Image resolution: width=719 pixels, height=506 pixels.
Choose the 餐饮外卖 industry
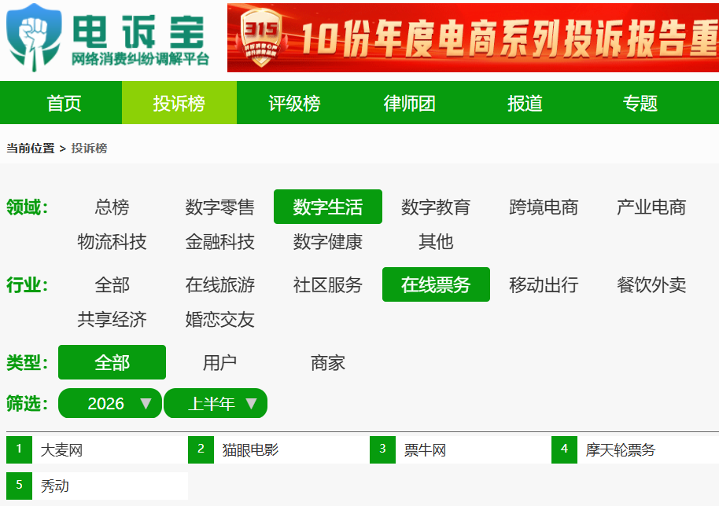(651, 285)
